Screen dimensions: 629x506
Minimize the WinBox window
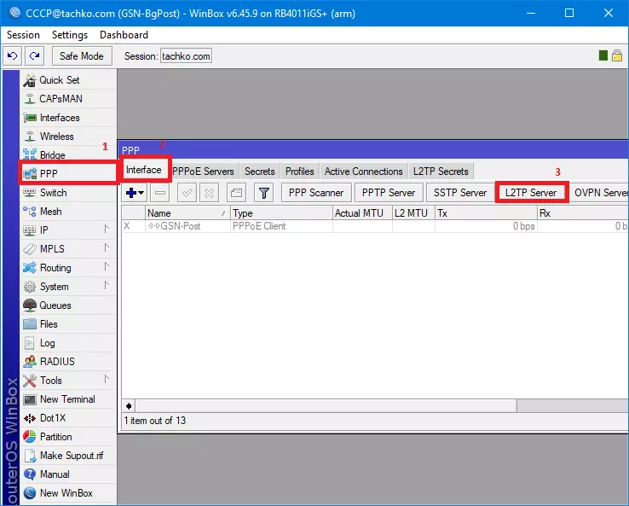(x=531, y=14)
